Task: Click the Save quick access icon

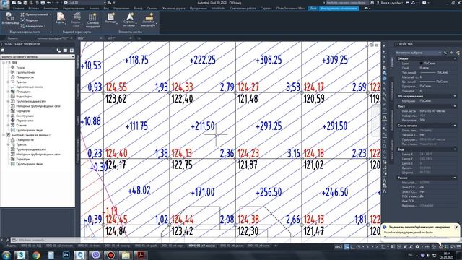Action: (x=25, y=3)
